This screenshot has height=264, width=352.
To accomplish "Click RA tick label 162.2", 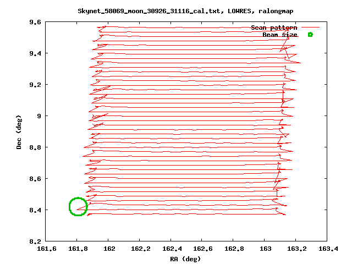I will [141, 249].
